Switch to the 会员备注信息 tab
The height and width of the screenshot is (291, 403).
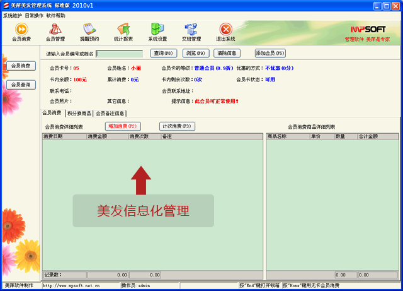click(110, 114)
